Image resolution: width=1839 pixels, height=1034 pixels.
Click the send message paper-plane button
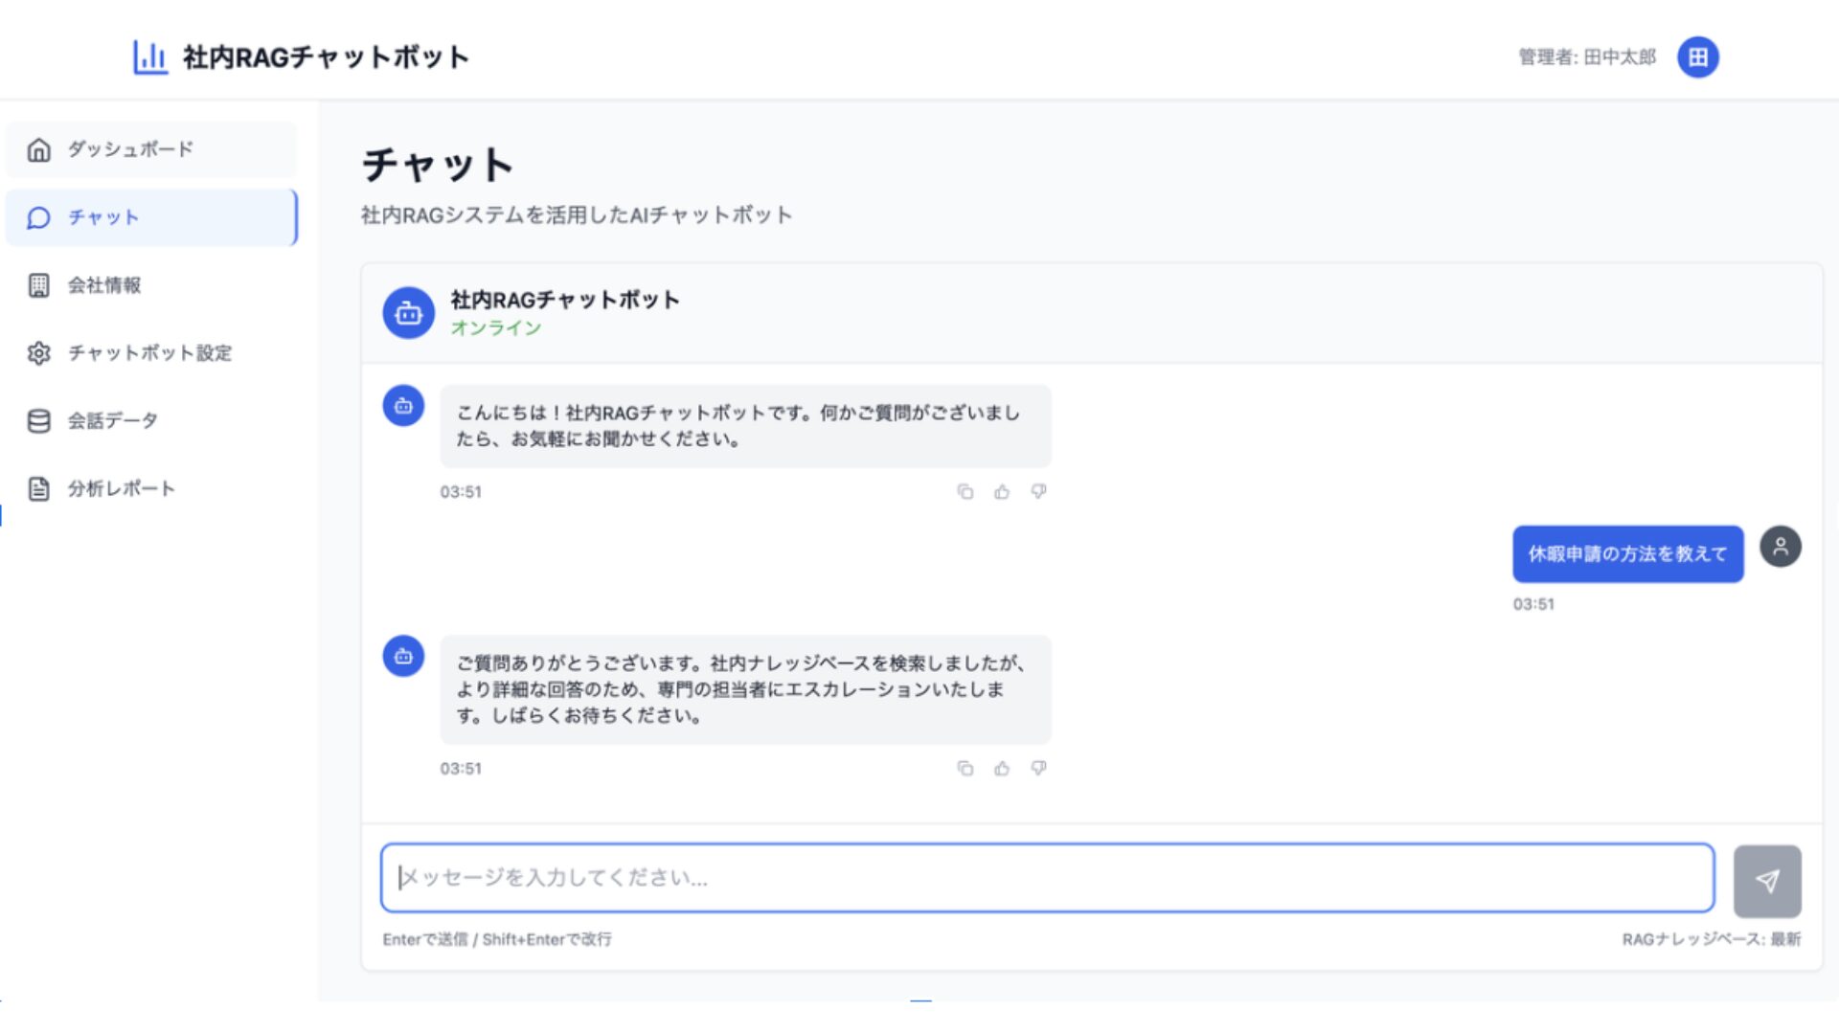coord(1767,880)
